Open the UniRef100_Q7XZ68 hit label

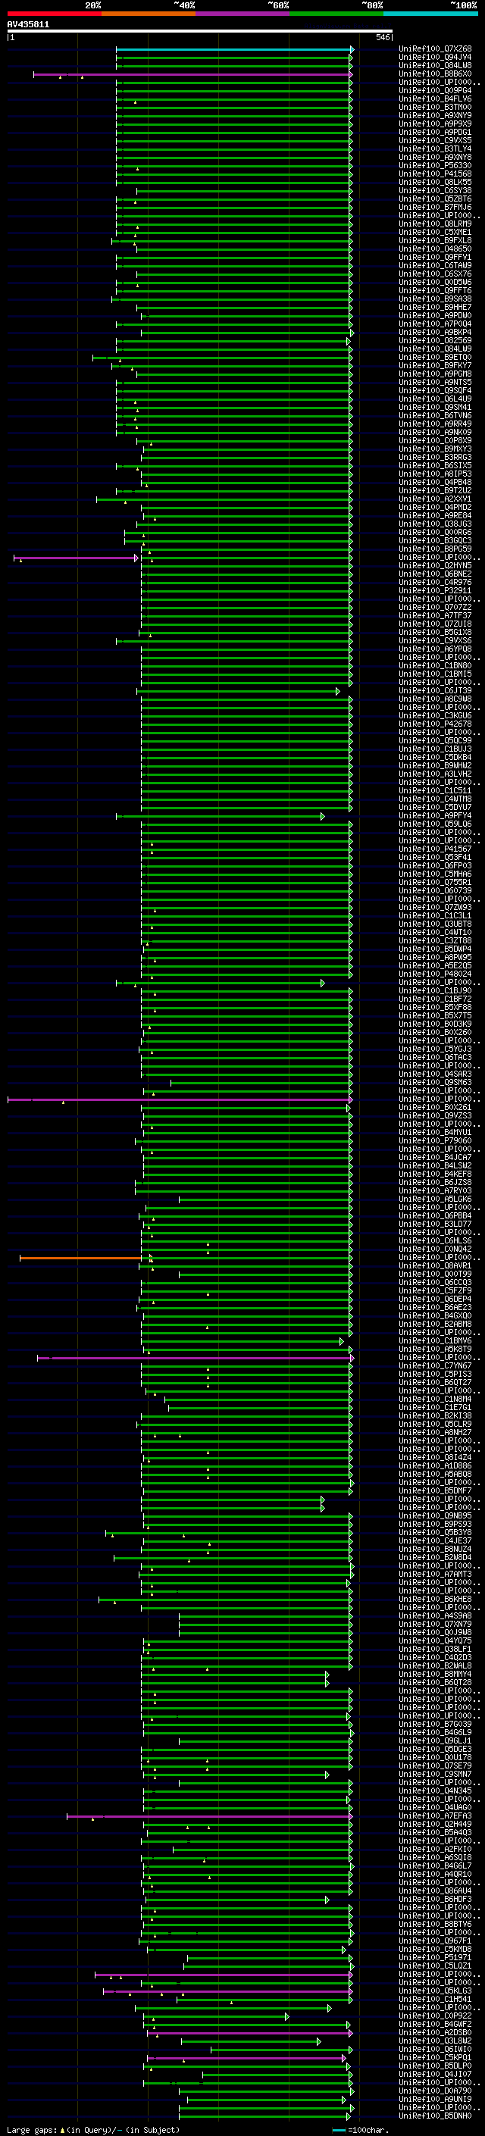pyautogui.click(x=435, y=49)
